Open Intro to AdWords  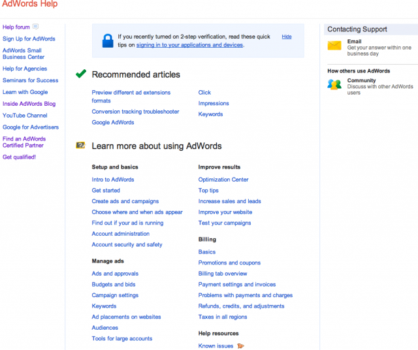(x=113, y=180)
